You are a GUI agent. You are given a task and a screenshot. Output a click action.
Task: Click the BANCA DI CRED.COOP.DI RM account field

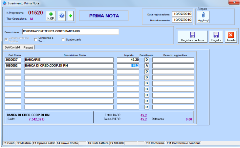coord(69,66)
